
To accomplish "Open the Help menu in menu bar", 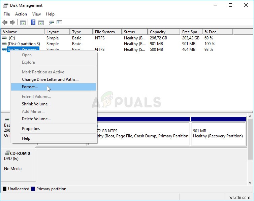I will 50,14.
